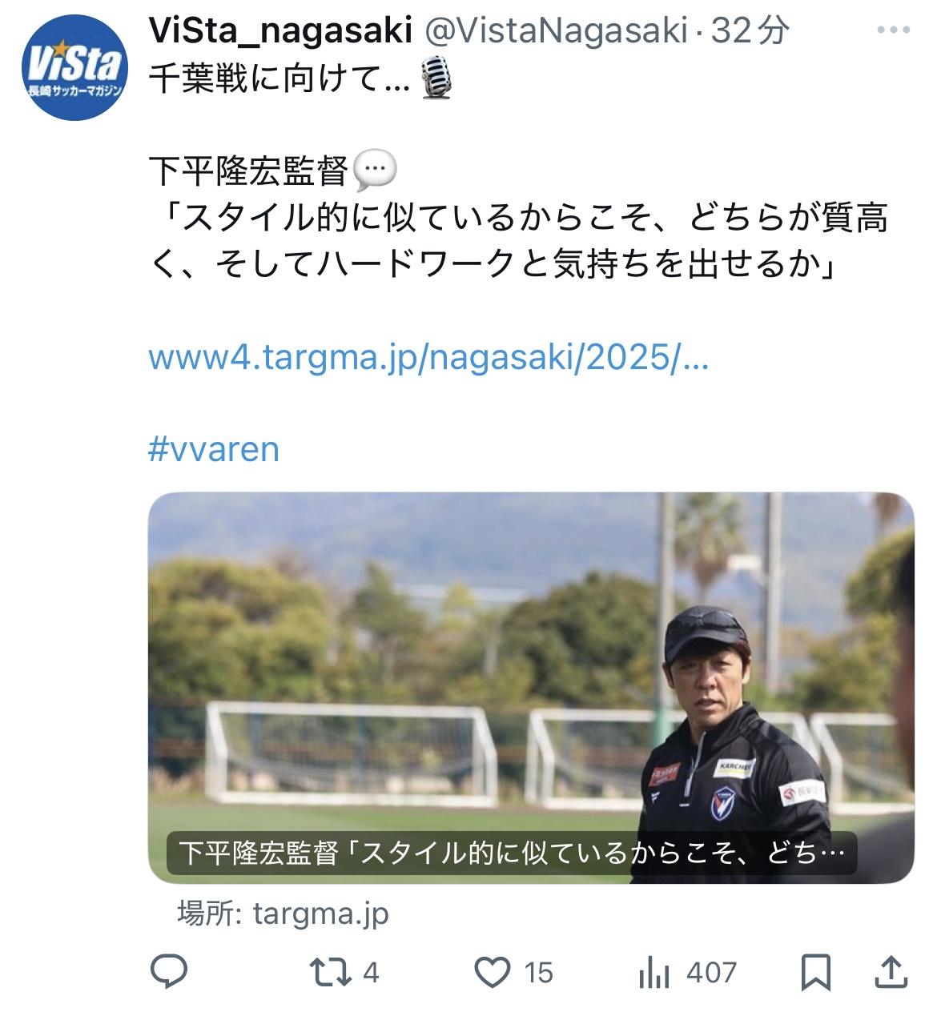The height and width of the screenshot is (1016, 937).
Task: Tap the retweet count 4
Action: tap(371, 973)
